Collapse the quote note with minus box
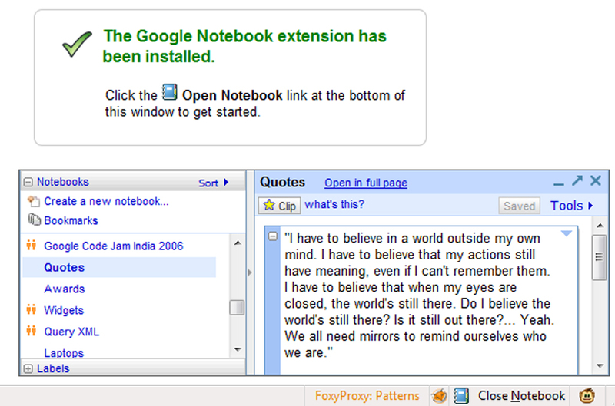 (273, 236)
